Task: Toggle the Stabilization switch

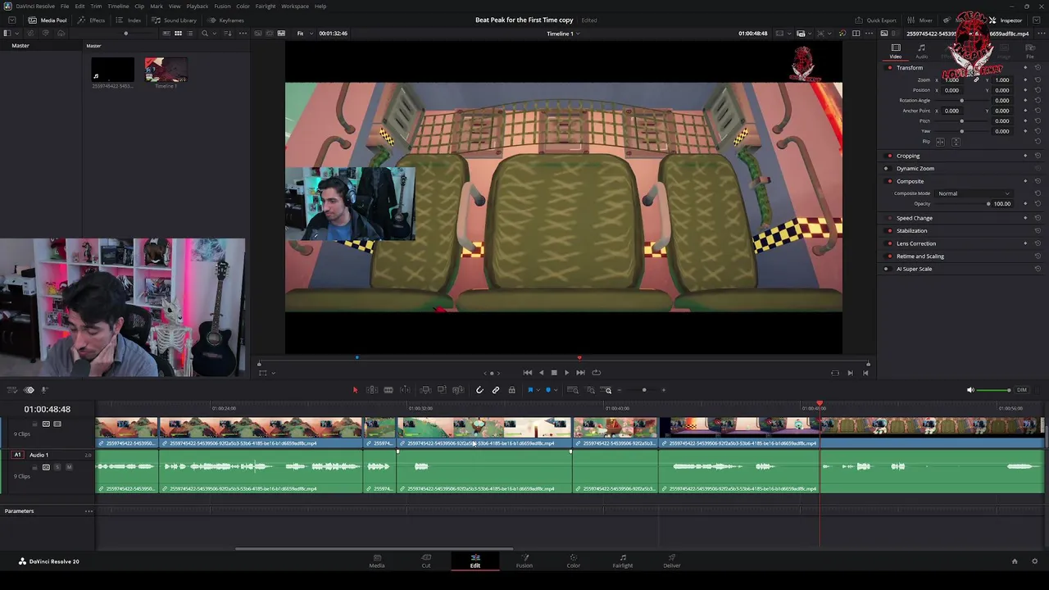Action: click(x=890, y=231)
